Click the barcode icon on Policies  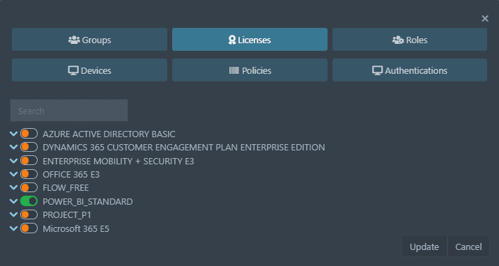pyautogui.click(x=234, y=70)
